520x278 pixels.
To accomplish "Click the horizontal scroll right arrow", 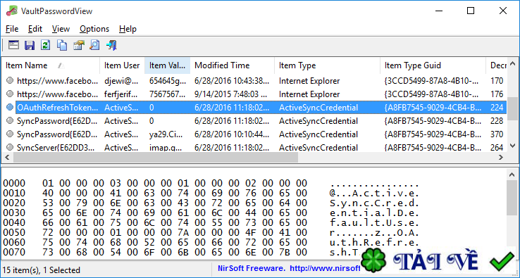I will 501,158.
